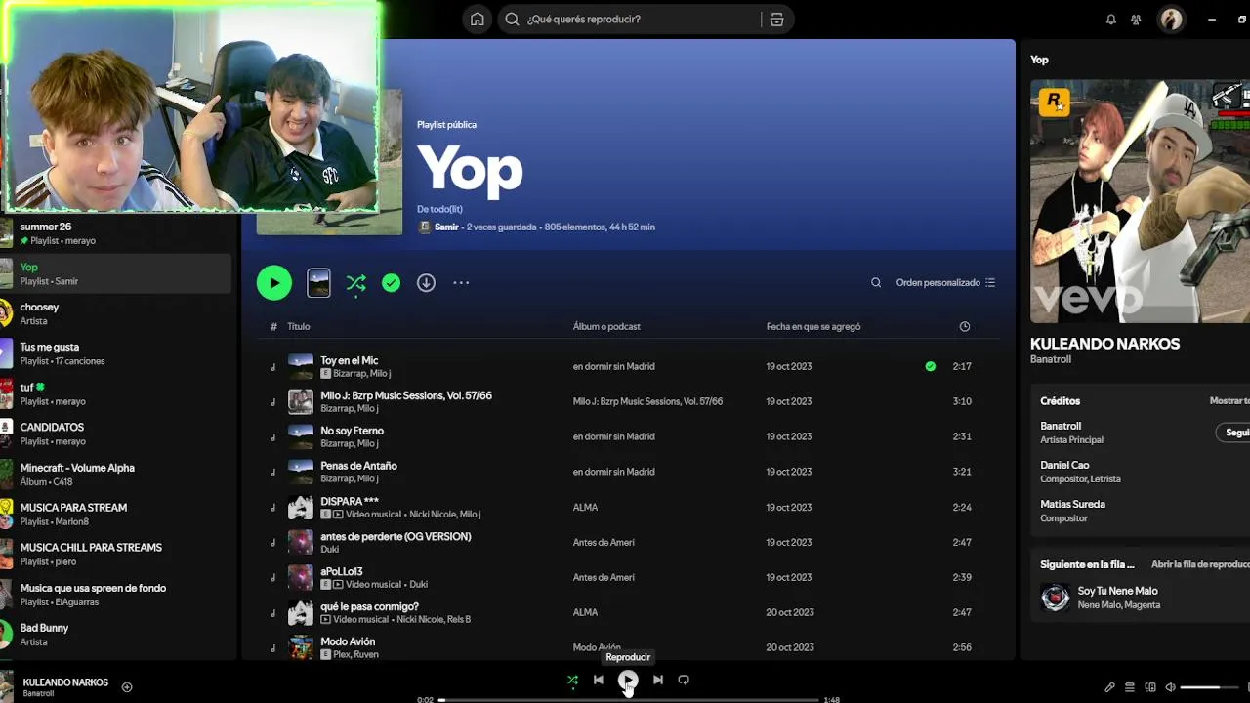Open Minecraft - Volume Alpha album

pyautogui.click(x=116, y=474)
